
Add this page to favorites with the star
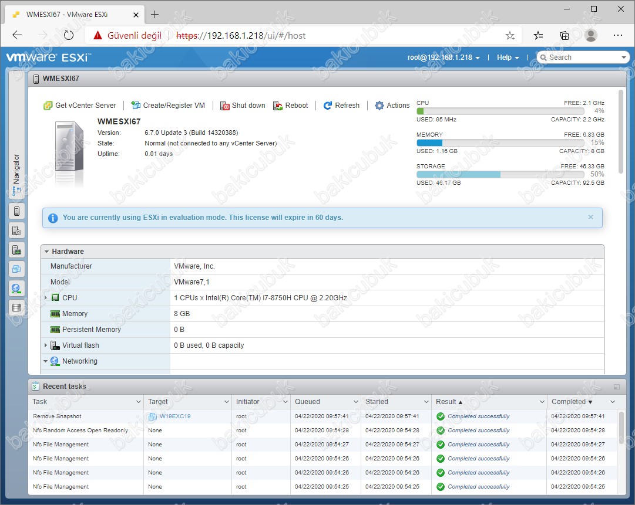510,36
